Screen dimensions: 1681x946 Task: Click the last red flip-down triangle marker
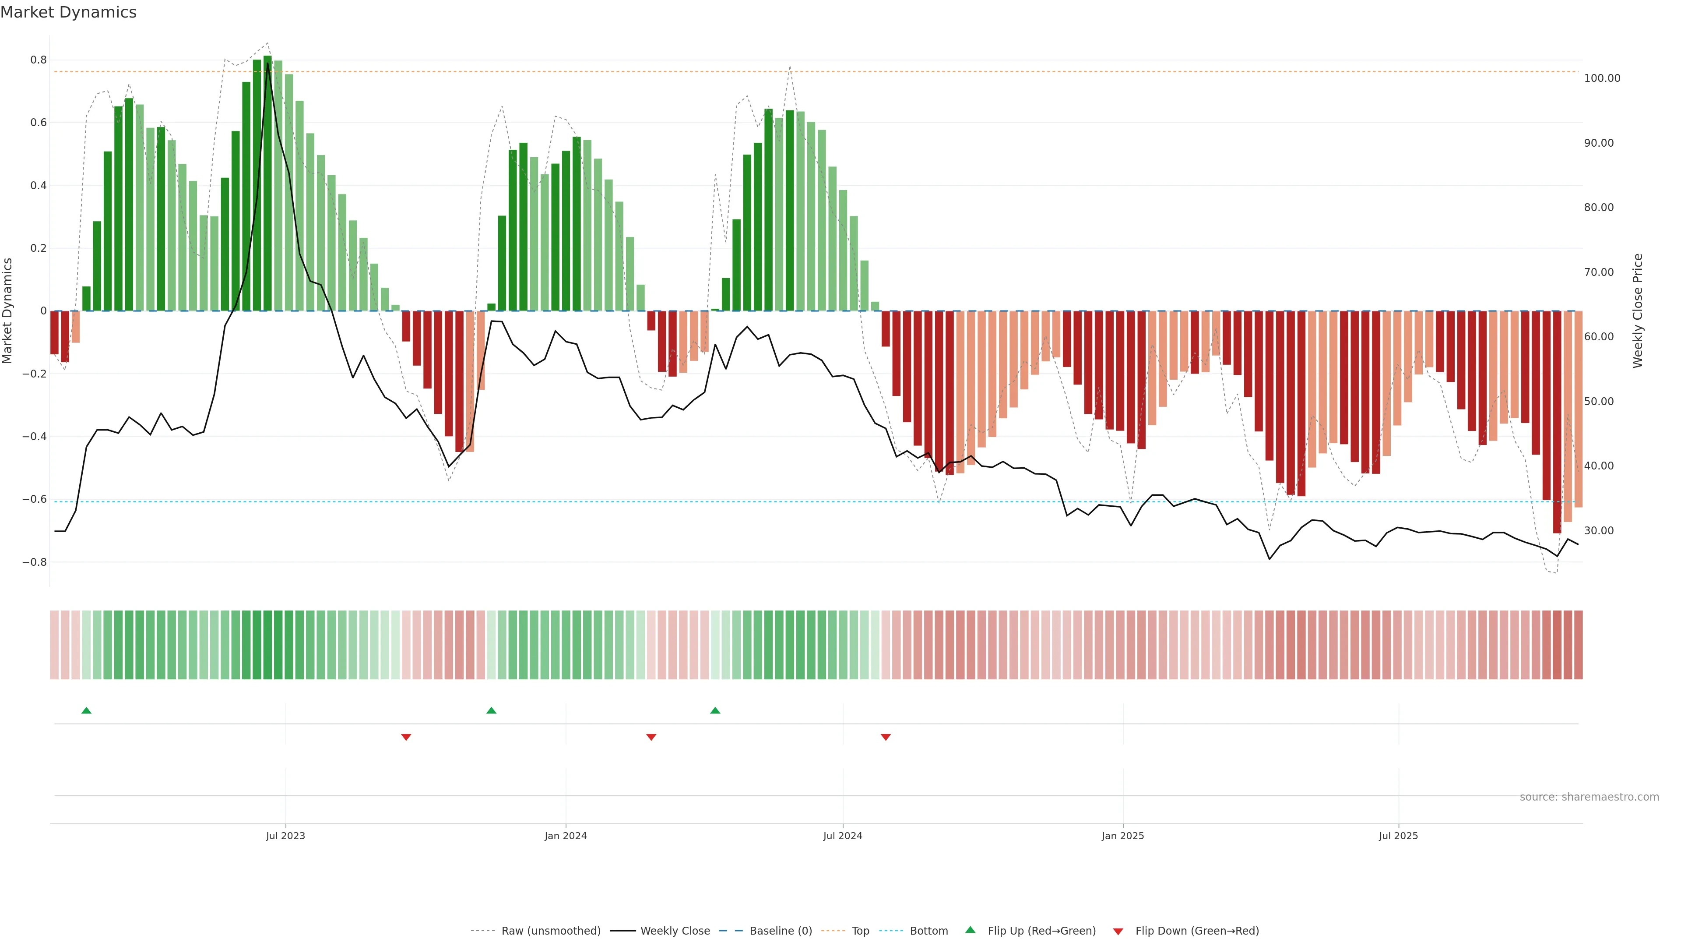click(886, 737)
